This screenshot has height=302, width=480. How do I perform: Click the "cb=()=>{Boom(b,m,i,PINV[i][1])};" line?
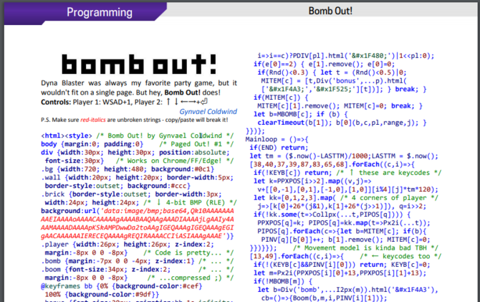coord(324,298)
